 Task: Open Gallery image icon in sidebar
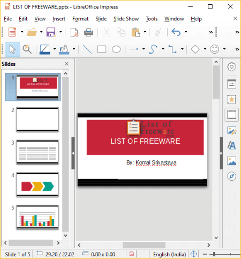pos(231,161)
